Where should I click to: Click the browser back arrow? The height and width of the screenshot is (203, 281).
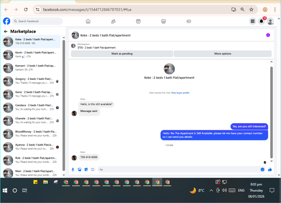coord(6,10)
